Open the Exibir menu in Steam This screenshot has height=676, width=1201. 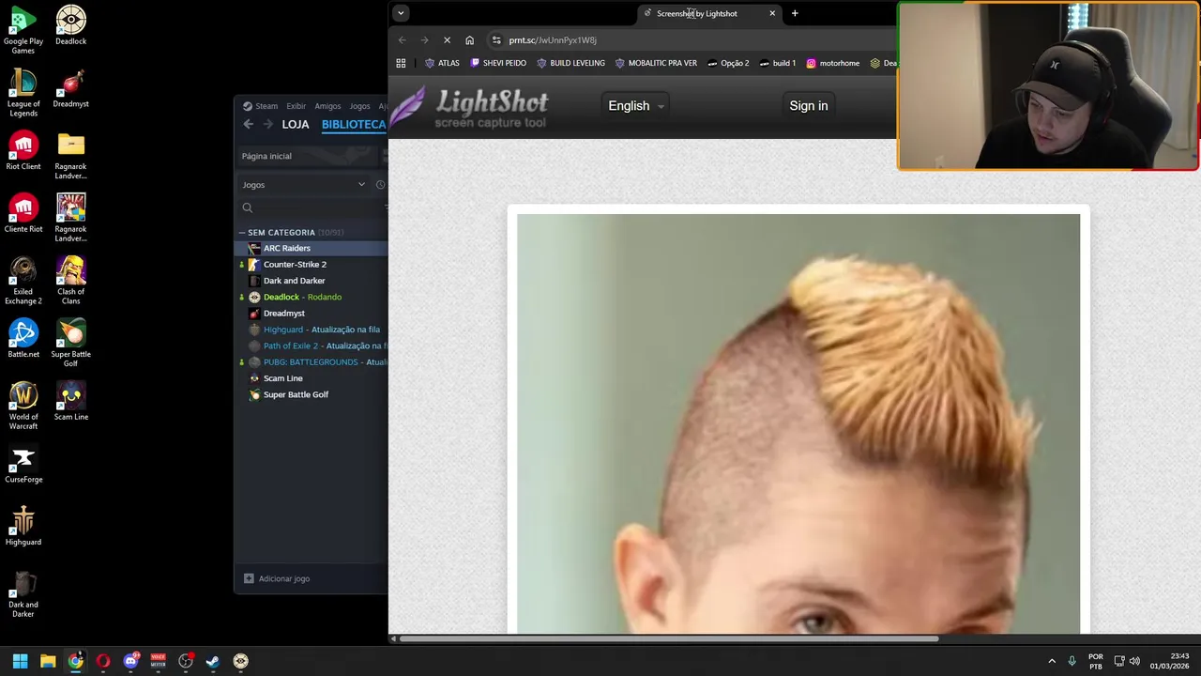pyautogui.click(x=296, y=106)
